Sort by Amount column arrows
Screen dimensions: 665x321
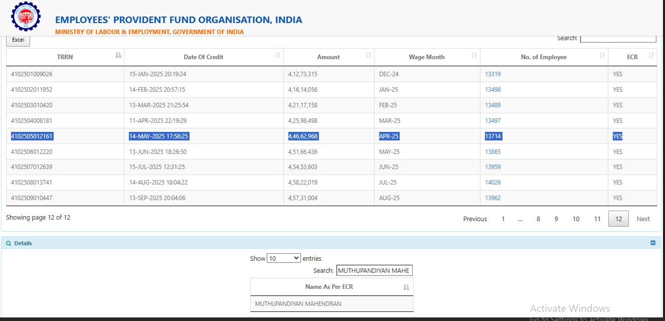[368, 56]
